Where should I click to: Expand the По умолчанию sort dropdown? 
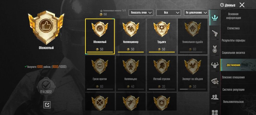click(x=196, y=13)
